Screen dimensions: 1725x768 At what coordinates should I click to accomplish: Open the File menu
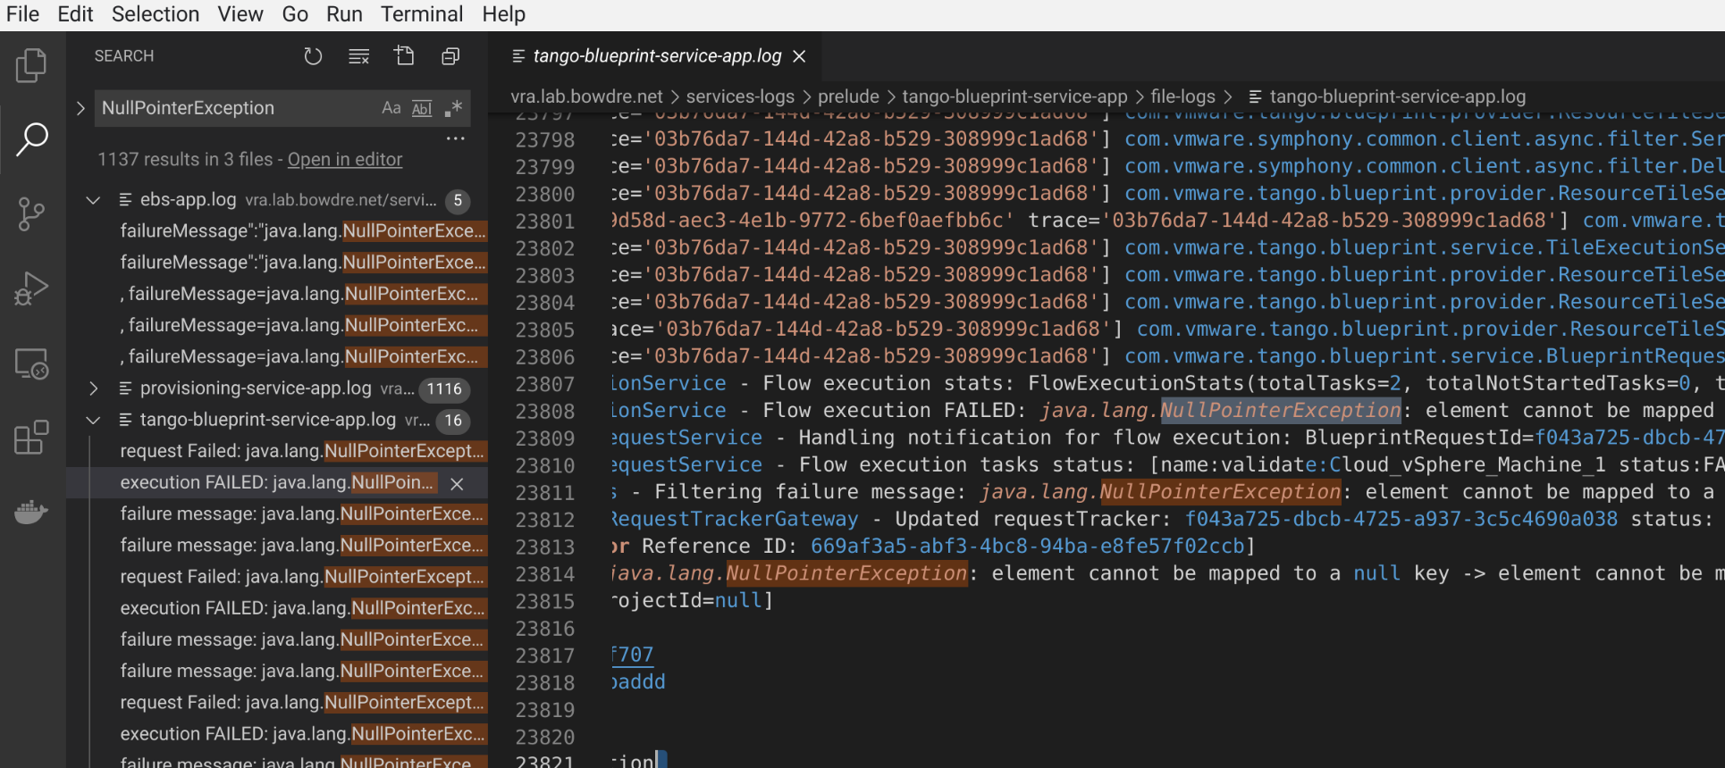pos(22,14)
